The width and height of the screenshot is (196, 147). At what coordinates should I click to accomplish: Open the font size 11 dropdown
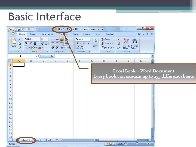click(x=47, y=39)
